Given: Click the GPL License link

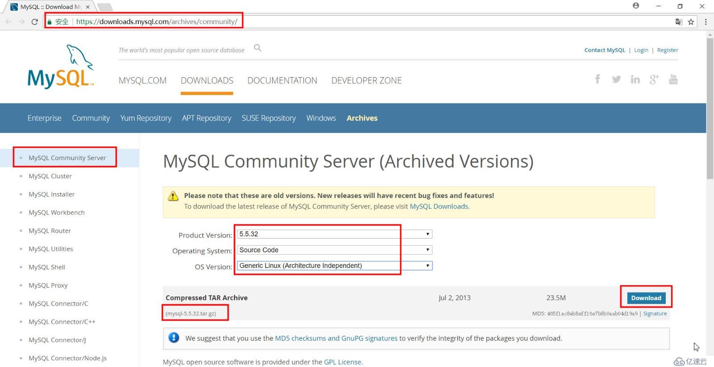Looking at the screenshot, I should point(343,362).
